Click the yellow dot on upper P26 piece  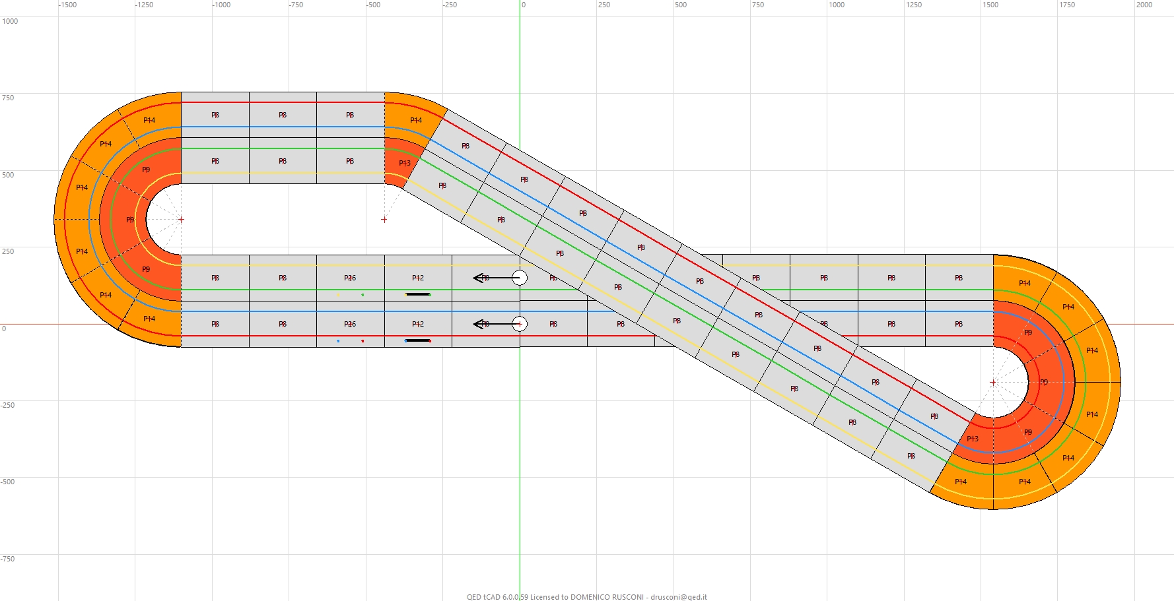tap(339, 295)
